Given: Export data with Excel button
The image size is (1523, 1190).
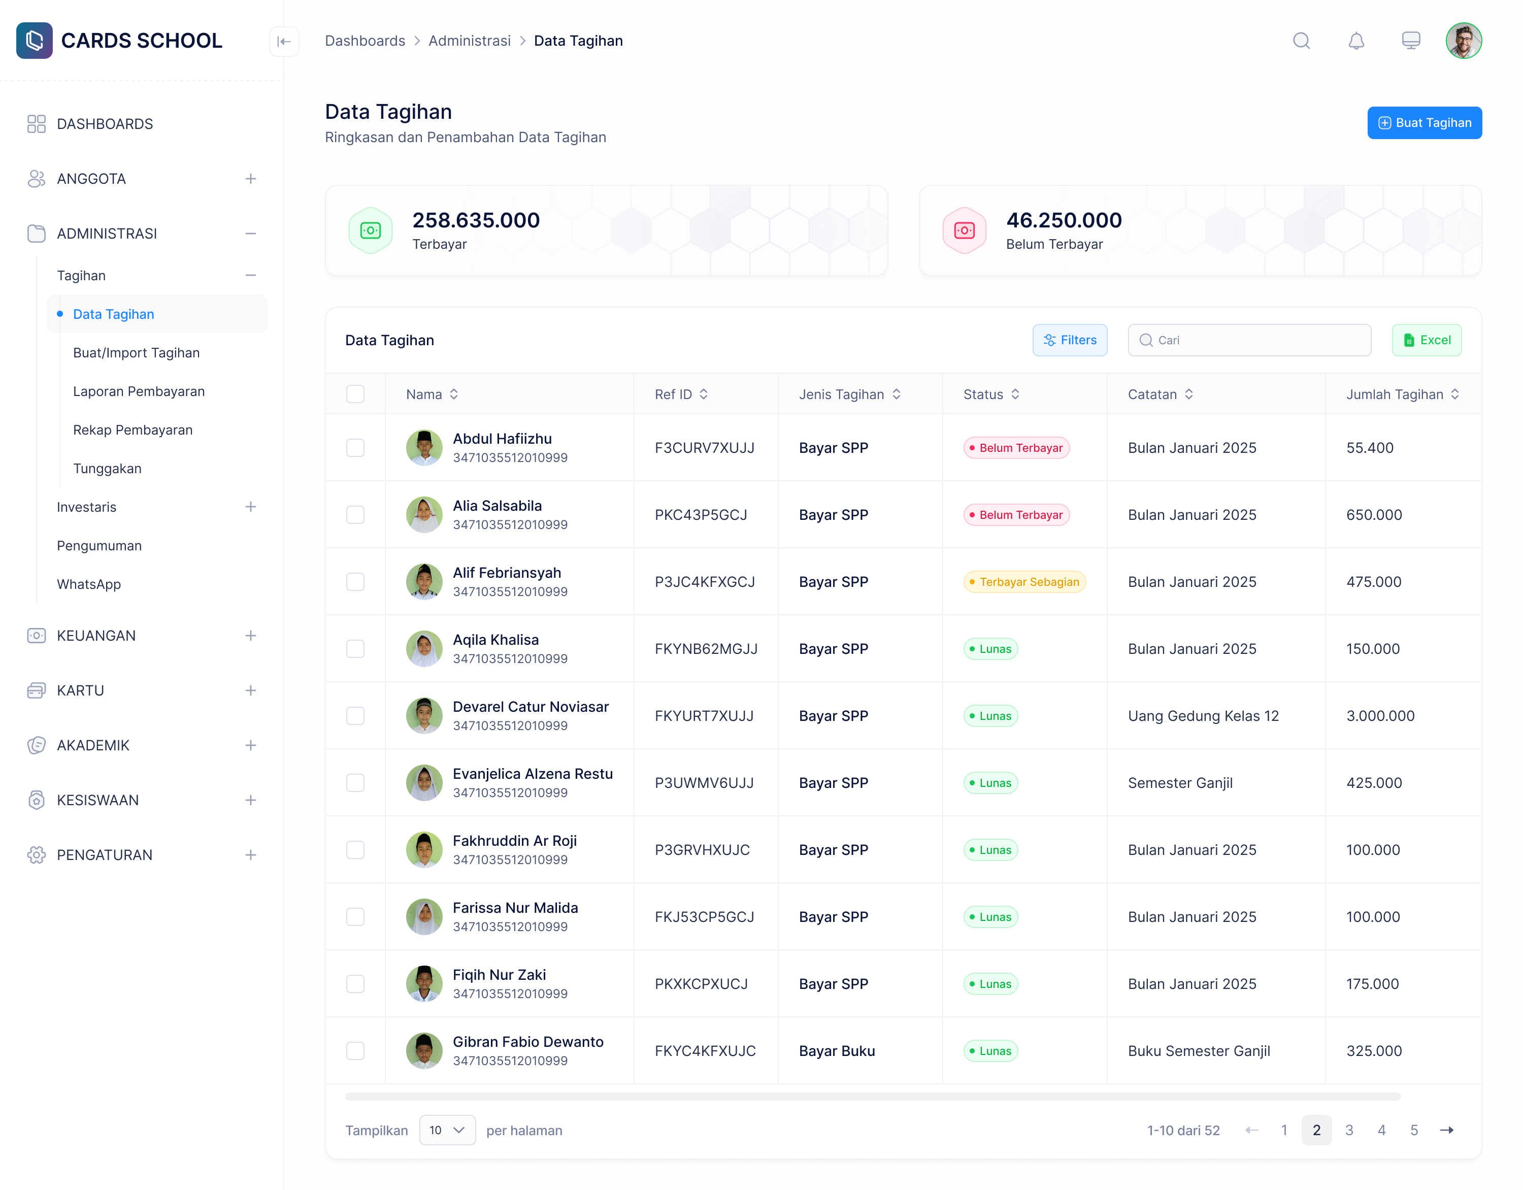Looking at the screenshot, I should coord(1426,340).
